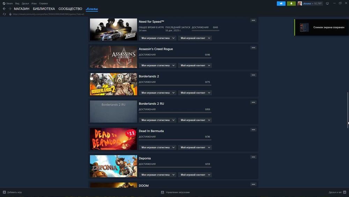
Task: Click the Borderlands 2 cover thumbnail
Action: point(113,84)
